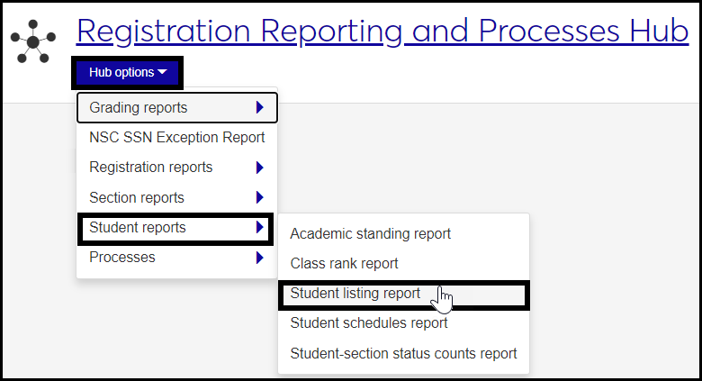Expand arrow next to Processes

[259, 258]
